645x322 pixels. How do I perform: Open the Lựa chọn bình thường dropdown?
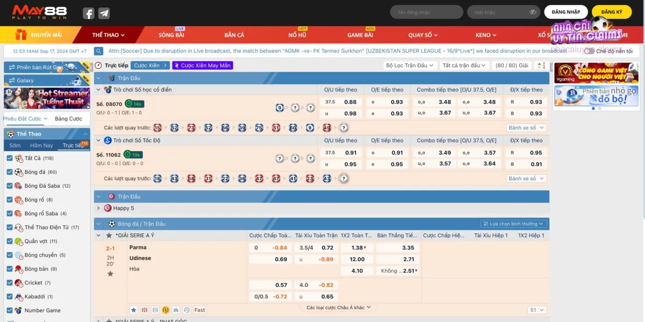[x=513, y=224]
